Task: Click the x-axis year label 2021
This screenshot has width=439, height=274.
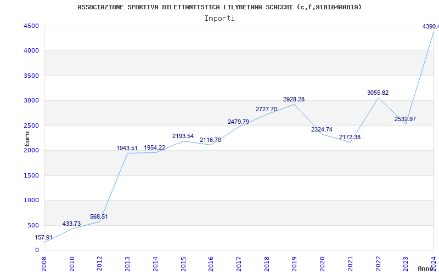Action: pyautogui.click(x=350, y=264)
